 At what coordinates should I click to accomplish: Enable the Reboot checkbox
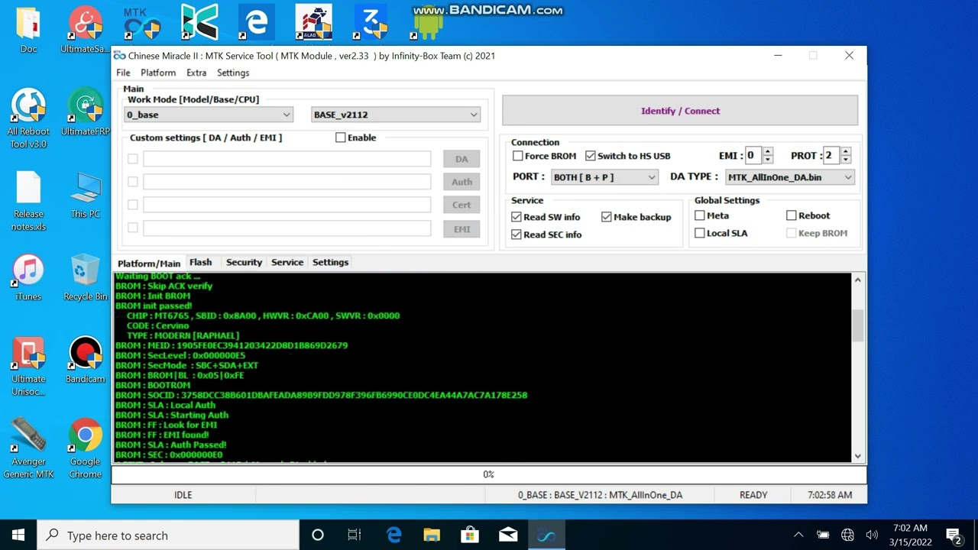coord(792,215)
